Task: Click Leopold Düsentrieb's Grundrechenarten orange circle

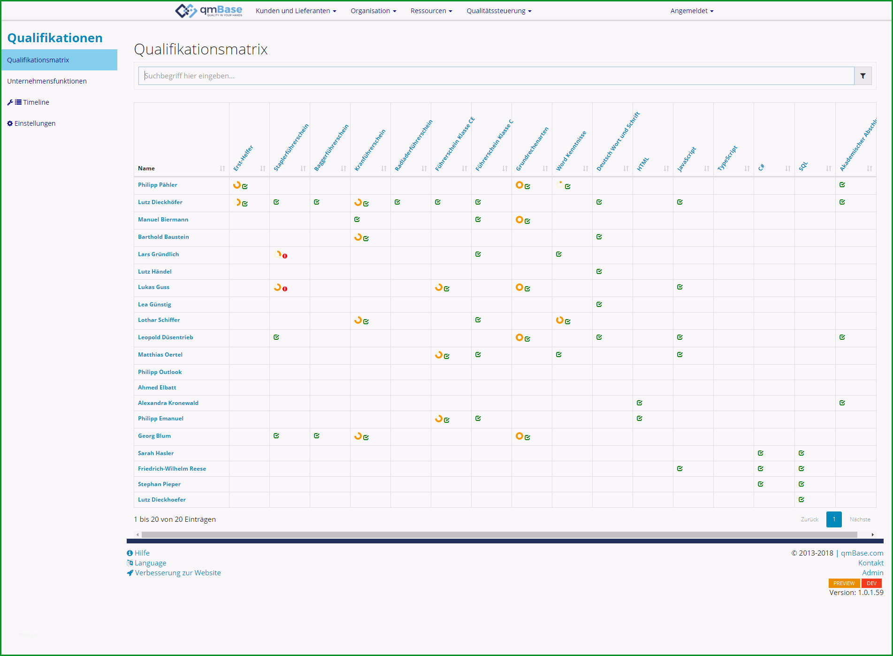Action: pos(519,337)
